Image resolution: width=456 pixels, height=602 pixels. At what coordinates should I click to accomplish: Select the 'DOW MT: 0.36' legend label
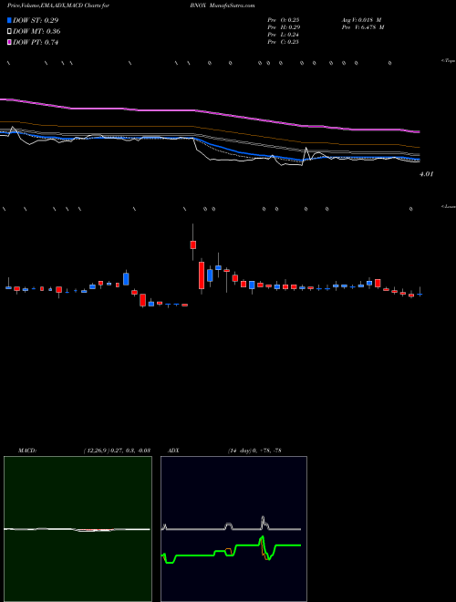click(36, 32)
